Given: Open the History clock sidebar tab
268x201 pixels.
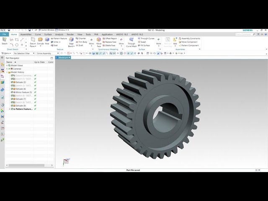Looking at the screenshot, I should (3, 105).
